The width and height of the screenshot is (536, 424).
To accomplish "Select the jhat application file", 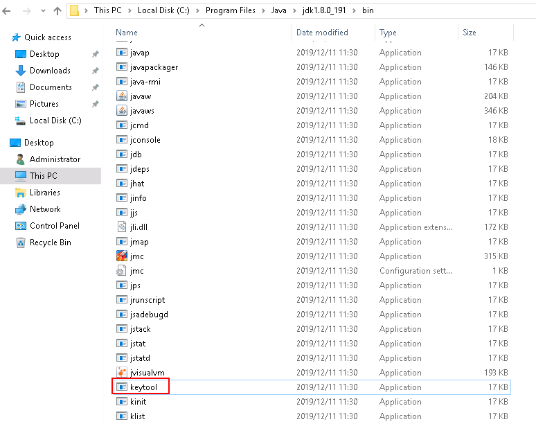I will coord(137,184).
